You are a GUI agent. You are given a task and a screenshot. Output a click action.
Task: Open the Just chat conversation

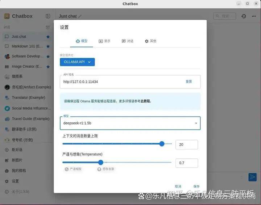point(28,37)
